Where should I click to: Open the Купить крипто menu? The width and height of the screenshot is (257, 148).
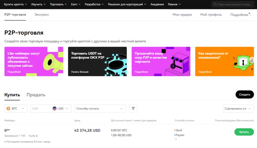(15, 4)
